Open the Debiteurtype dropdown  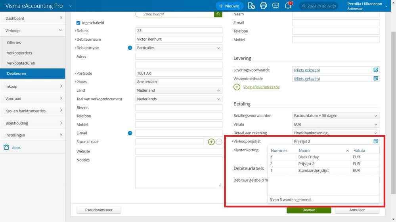[179, 48]
